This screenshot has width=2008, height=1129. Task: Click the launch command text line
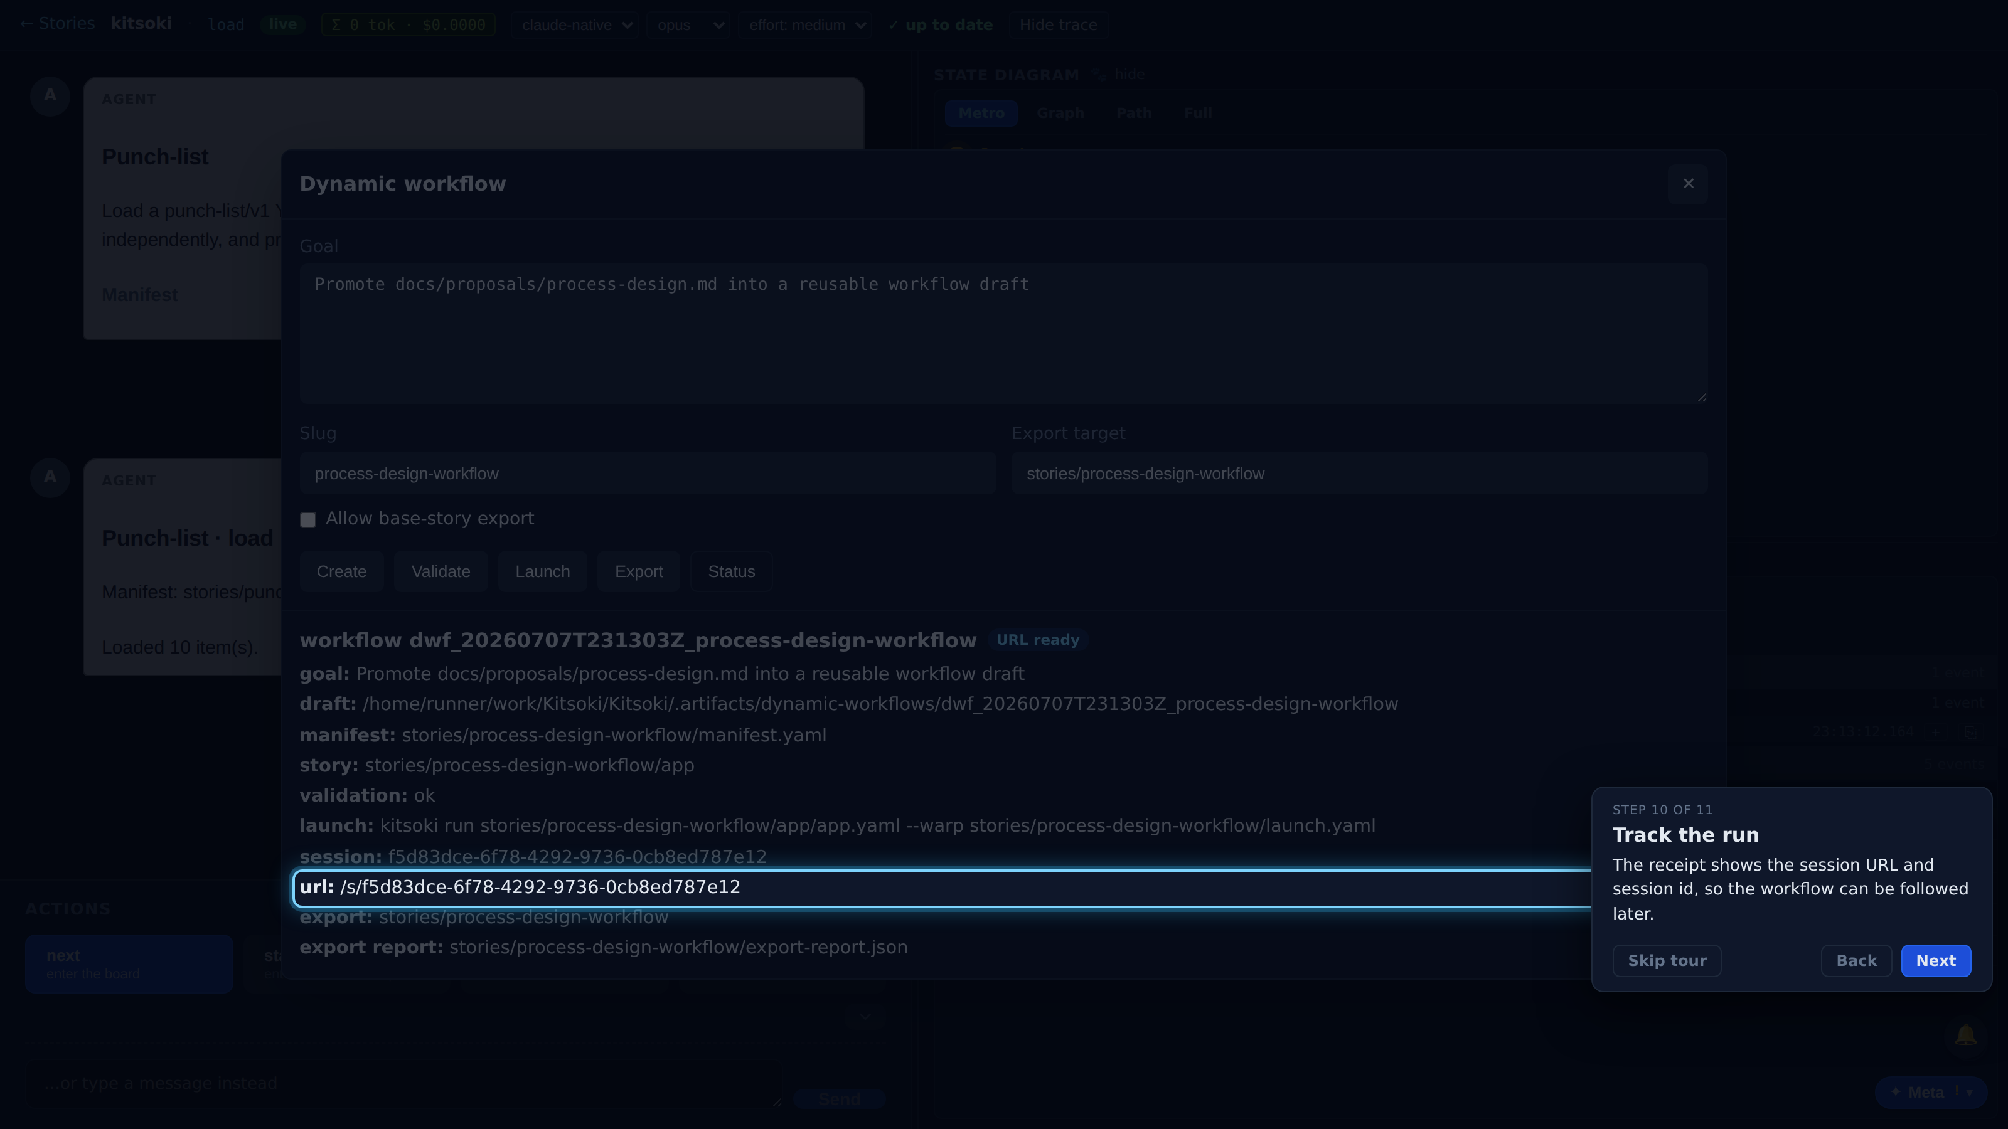tap(837, 826)
